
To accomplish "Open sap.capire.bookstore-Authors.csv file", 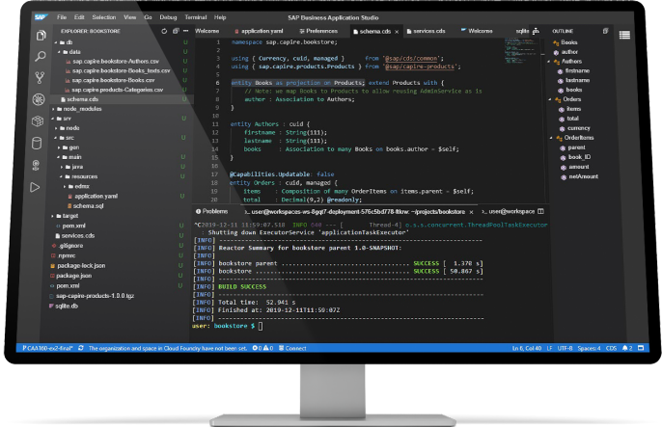I will point(112,62).
